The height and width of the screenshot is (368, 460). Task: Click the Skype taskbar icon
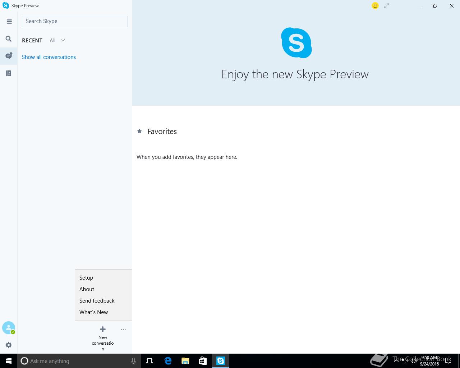220,361
